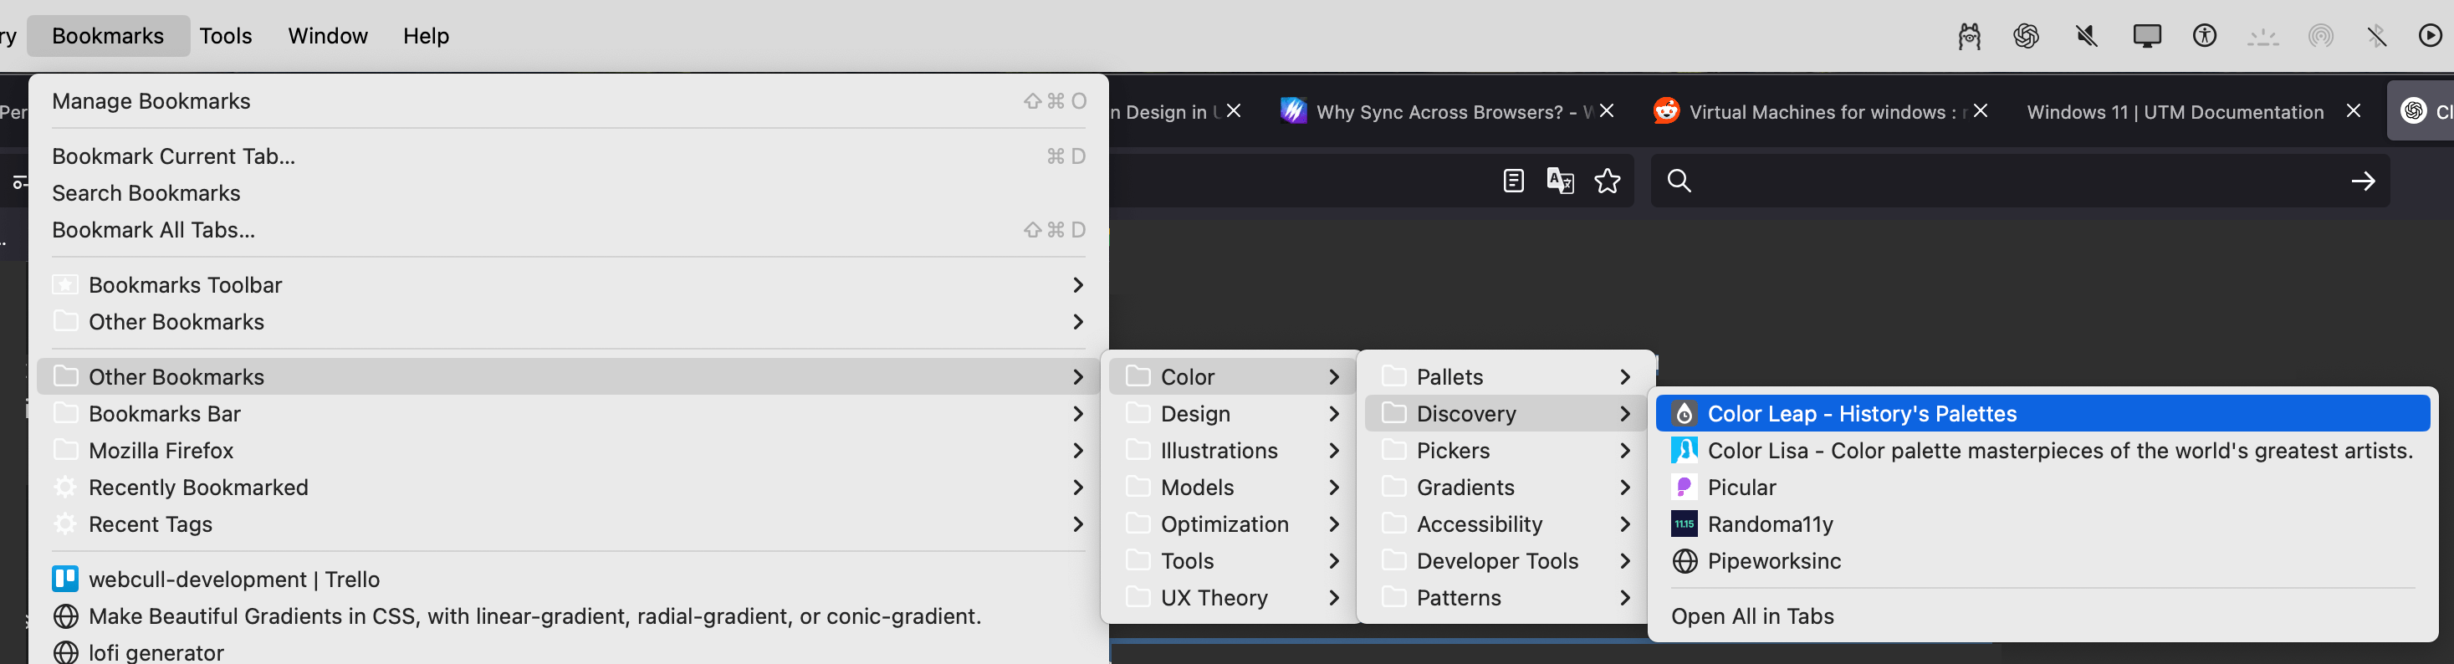Expand the Recent Tags submenu
The height and width of the screenshot is (664, 2454).
569,524
